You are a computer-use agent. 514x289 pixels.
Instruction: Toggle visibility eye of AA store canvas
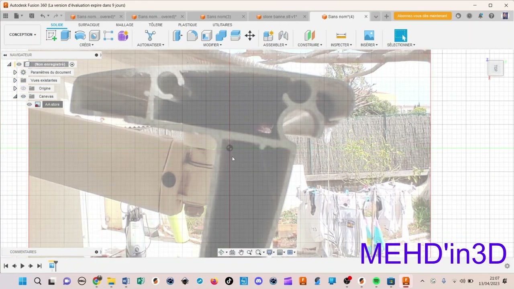(x=29, y=104)
